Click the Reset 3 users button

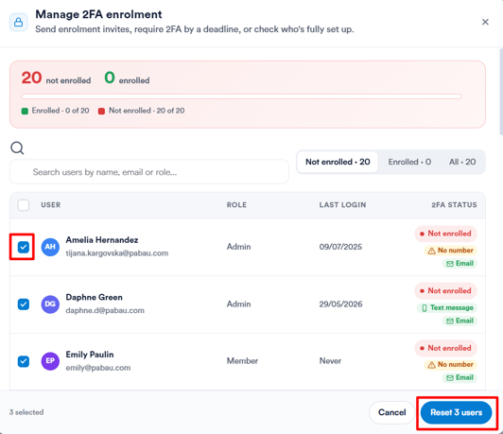click(456, 412)
